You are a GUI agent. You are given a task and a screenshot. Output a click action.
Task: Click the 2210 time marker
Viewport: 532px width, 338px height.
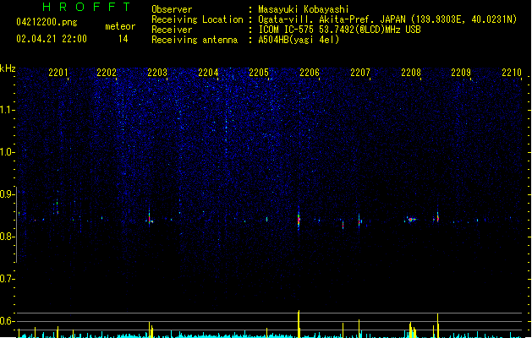(512, 73)
